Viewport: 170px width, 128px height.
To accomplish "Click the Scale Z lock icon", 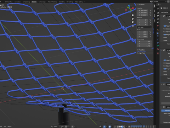I will pyautogui.click(x=151, y=36).
